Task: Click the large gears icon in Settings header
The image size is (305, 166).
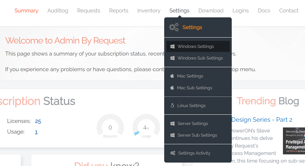Action: tap(174, 27)
